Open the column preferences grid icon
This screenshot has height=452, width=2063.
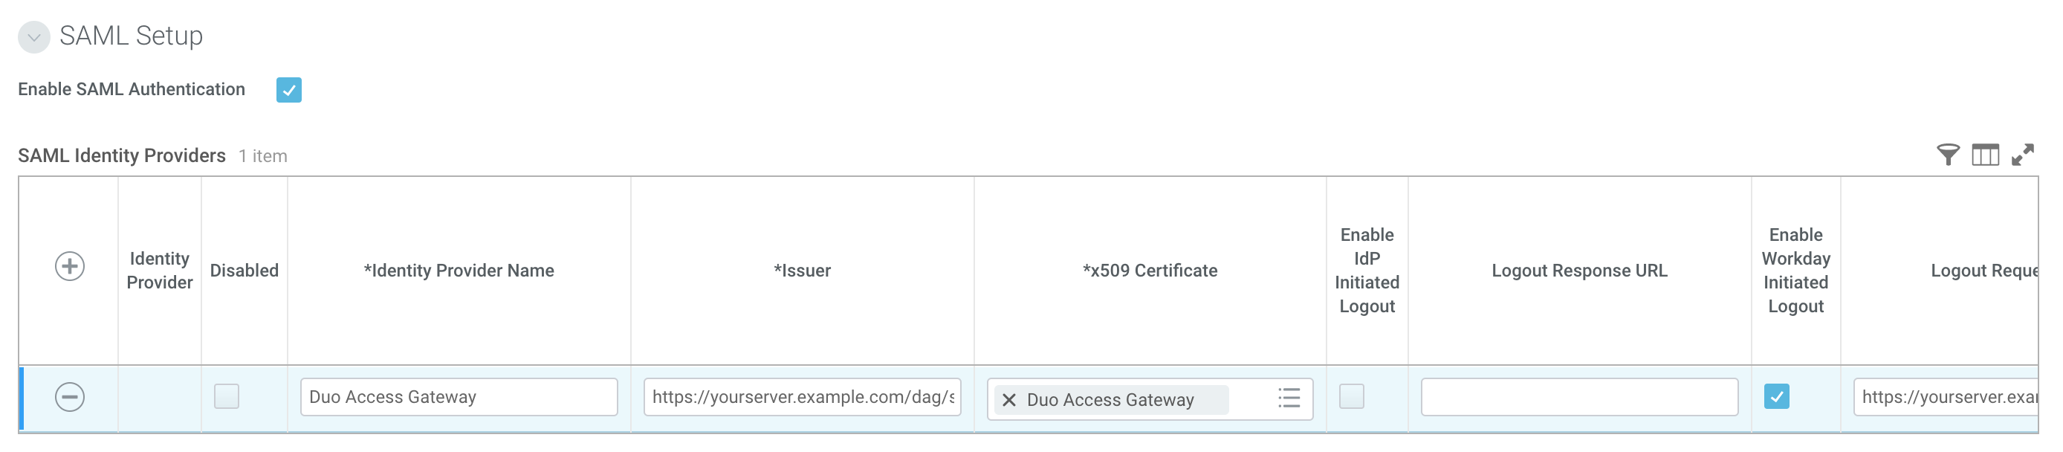[x=1985, y=154]
